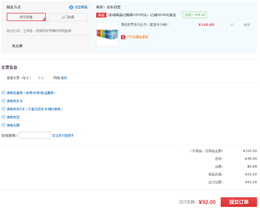Open the book set product thumbnail
The image size is (260, 208).
[107, 35]
